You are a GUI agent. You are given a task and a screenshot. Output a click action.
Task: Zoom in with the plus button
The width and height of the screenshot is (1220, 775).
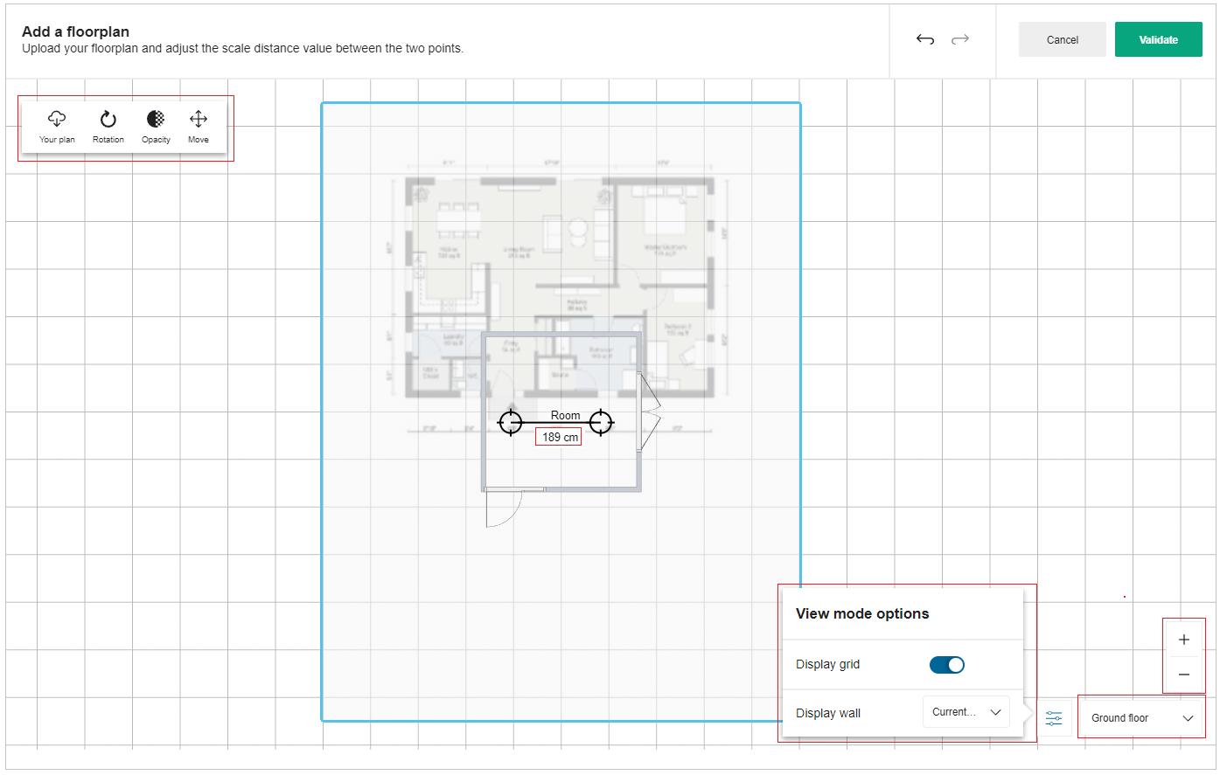1183,640
